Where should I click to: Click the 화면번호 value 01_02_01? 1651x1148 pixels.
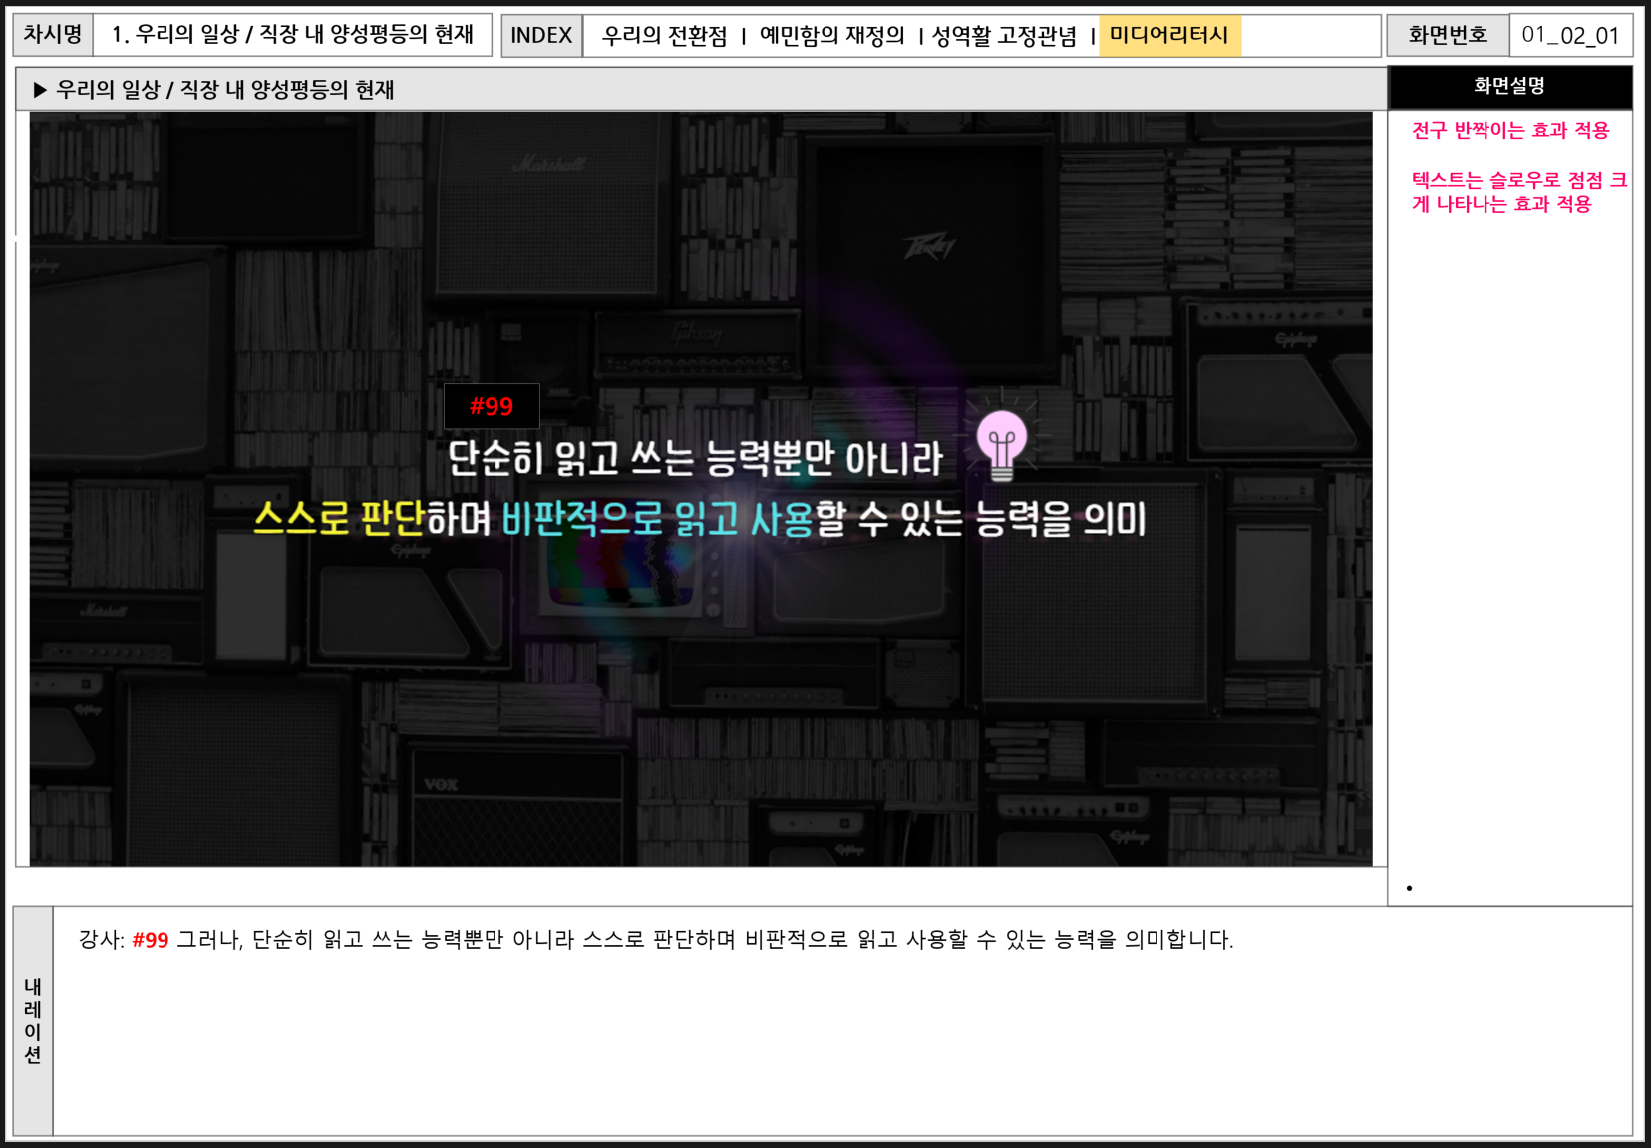point(1570,36)
